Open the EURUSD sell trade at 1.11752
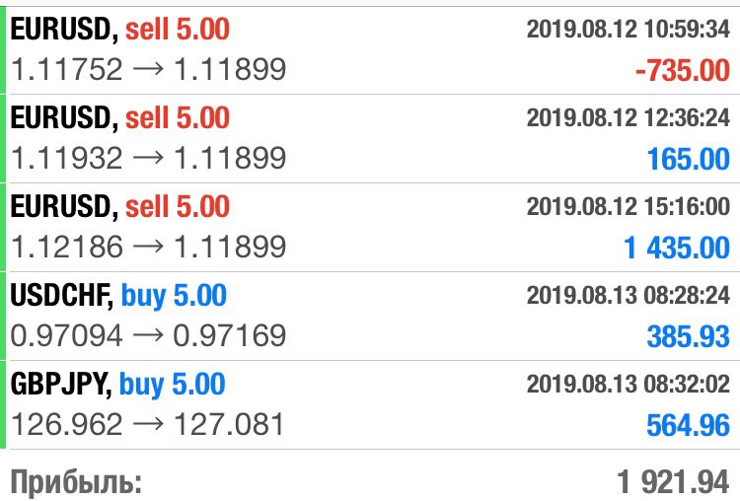 (x=370, y=50)
